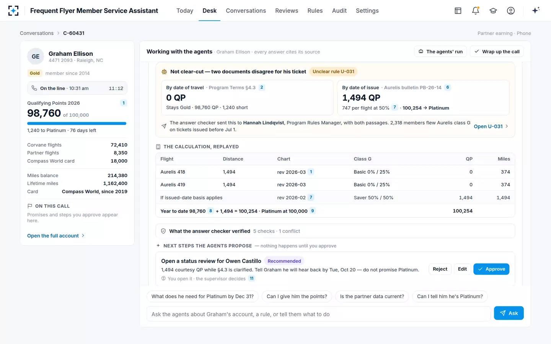Expand What the answer checker verified
The height and width of the screenshot is (344, 551).
coord(335,231)
